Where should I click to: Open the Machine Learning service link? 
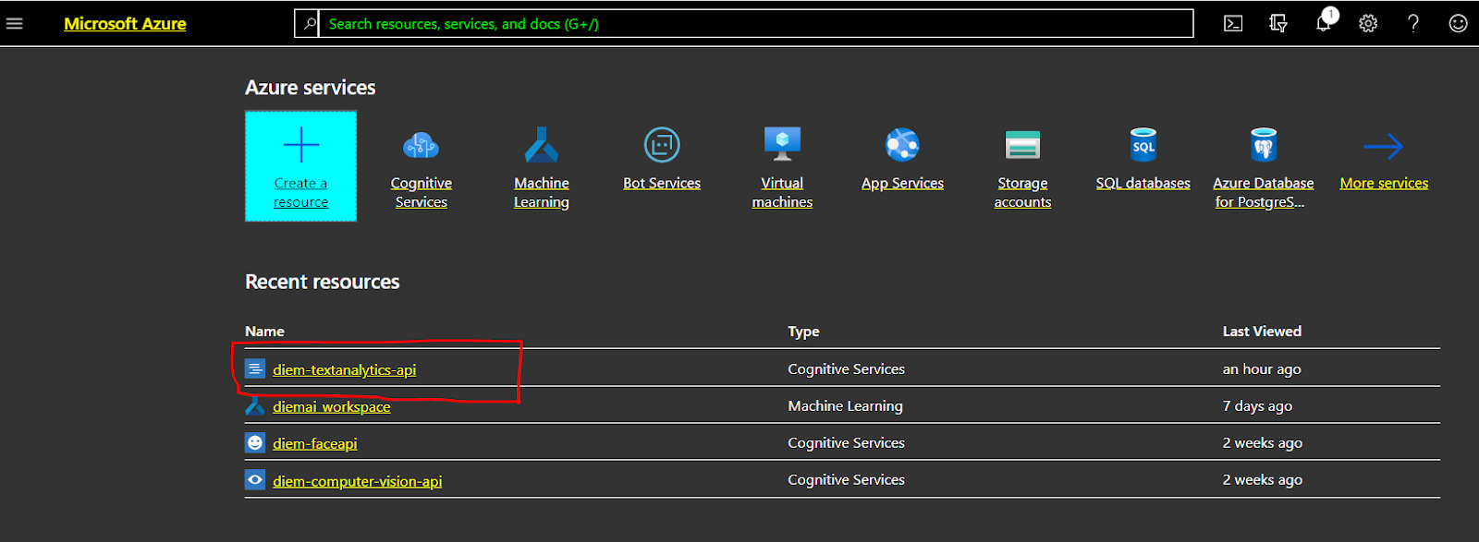point(542,193)
